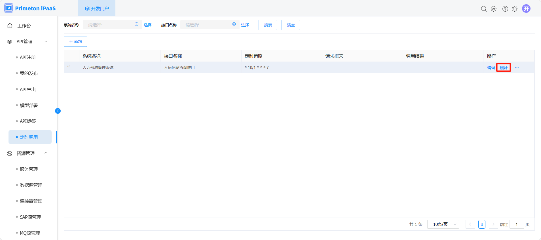Collapse the API管理 menu group
This screenshot has width=541, height=240.
(46, 41)
